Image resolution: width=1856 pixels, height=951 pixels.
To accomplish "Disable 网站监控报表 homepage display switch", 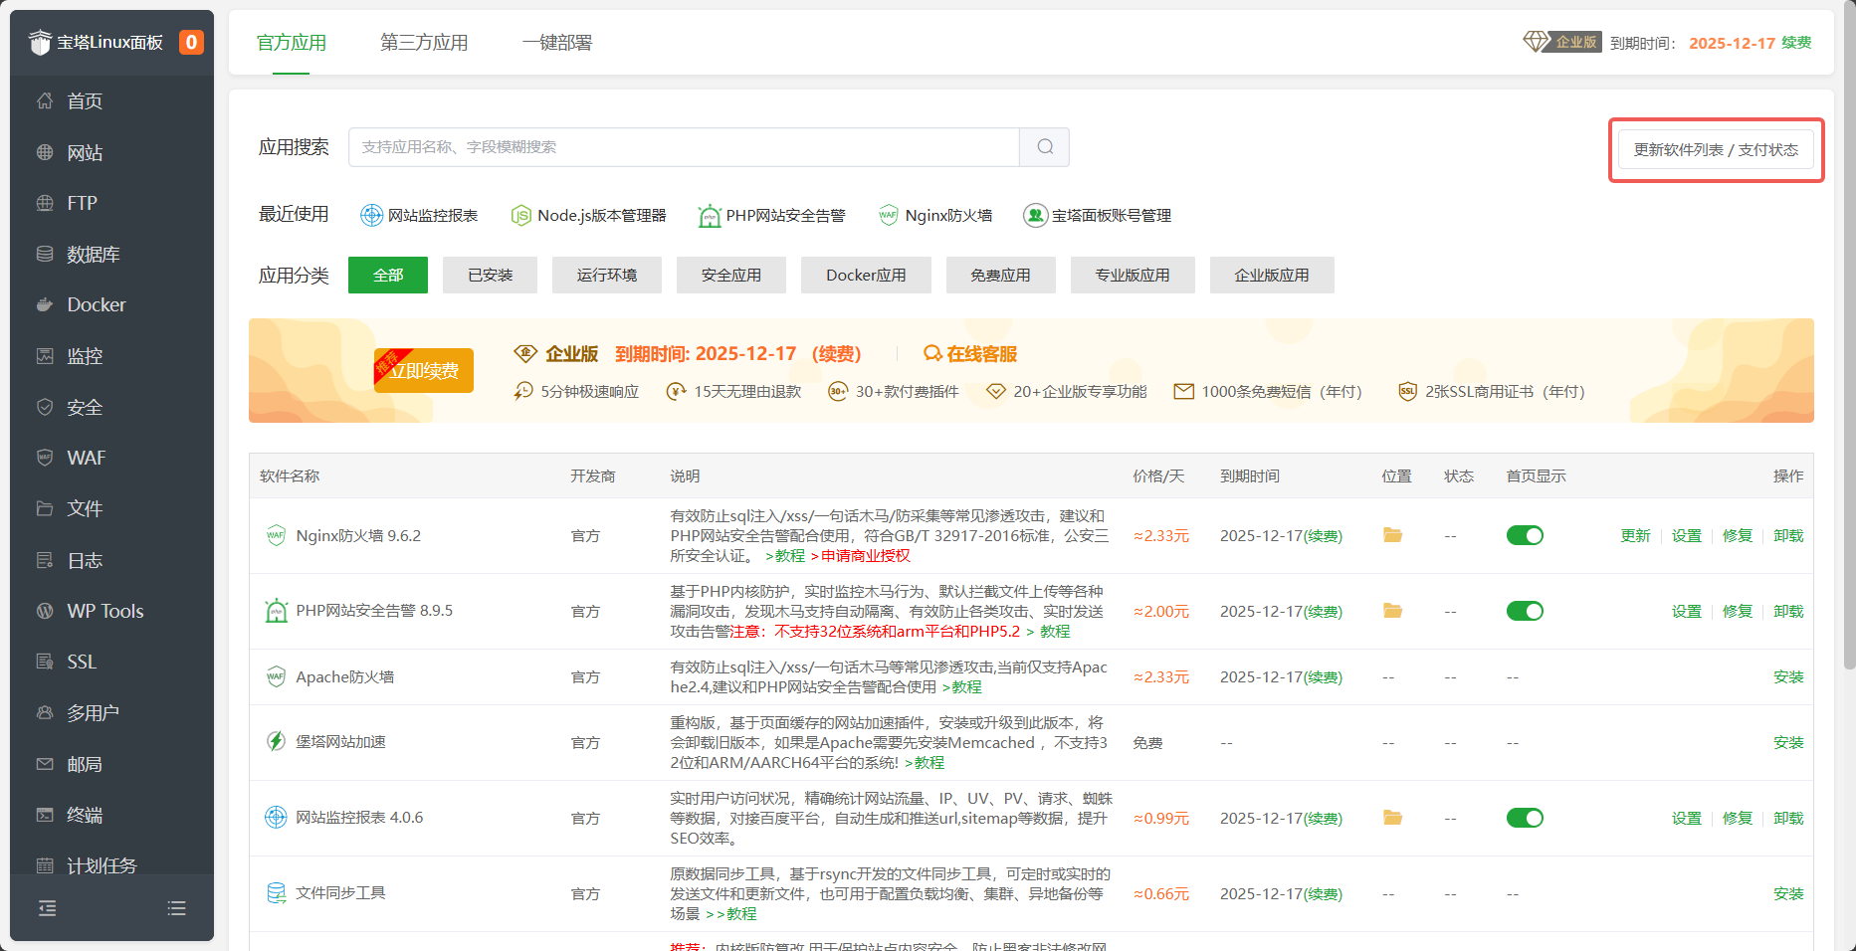I will pyautogui.click(x=1525, y=817).
